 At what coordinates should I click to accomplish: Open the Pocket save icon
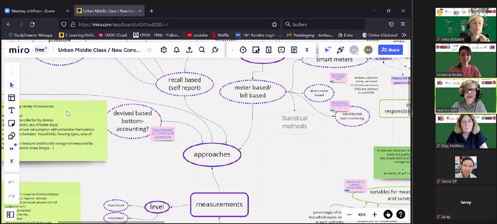(392, 24)
